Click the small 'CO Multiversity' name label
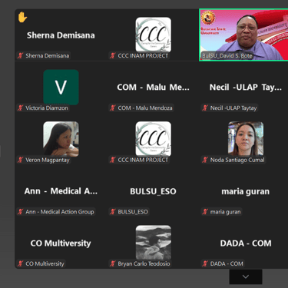Image resolution: width=288 pixels, height=288 pixels. coord(45,263)
